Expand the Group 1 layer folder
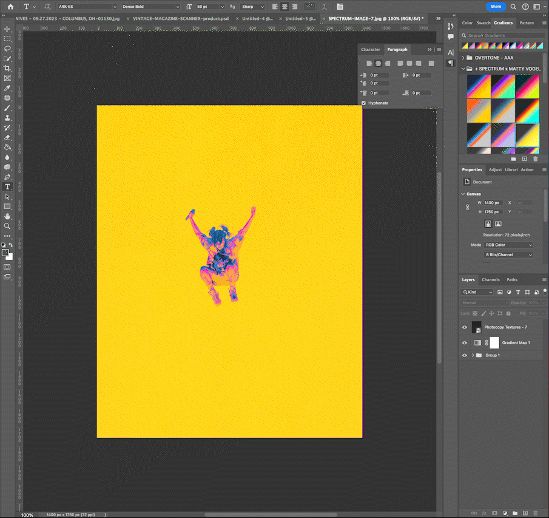The image size is (549, 518). coord(473,355)
